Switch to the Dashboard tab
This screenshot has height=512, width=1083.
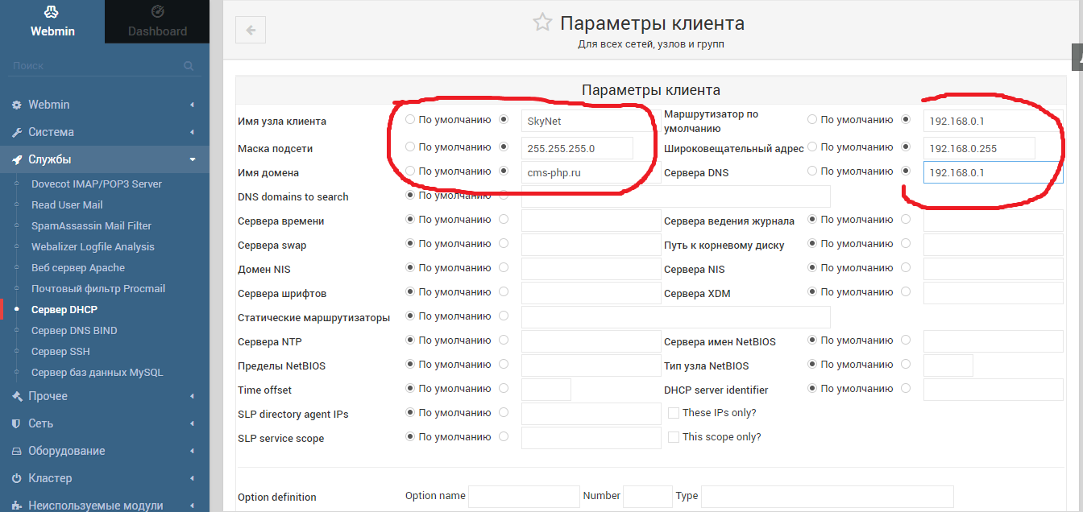coord(157,22)
